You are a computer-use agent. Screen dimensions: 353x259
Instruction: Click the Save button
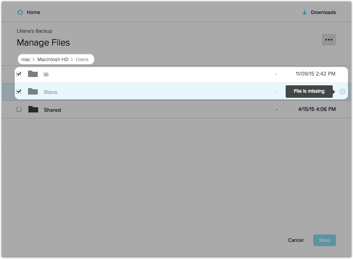point(325,240)
